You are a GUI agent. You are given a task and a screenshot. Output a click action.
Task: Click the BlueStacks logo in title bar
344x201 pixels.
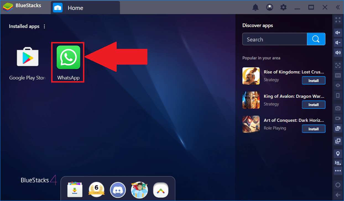[x=8, y=7]
